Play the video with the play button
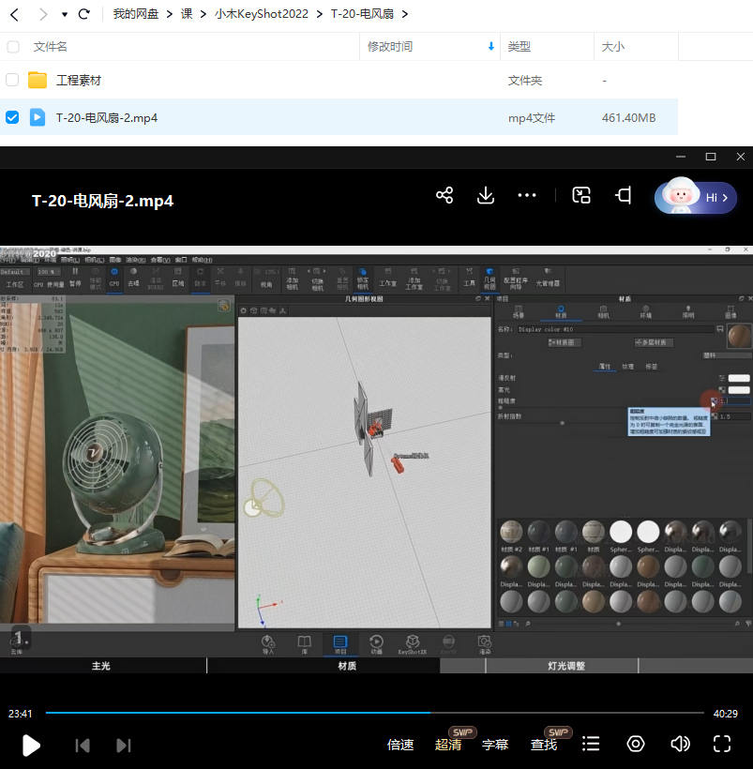753x769 pixels. pos(31,745)
